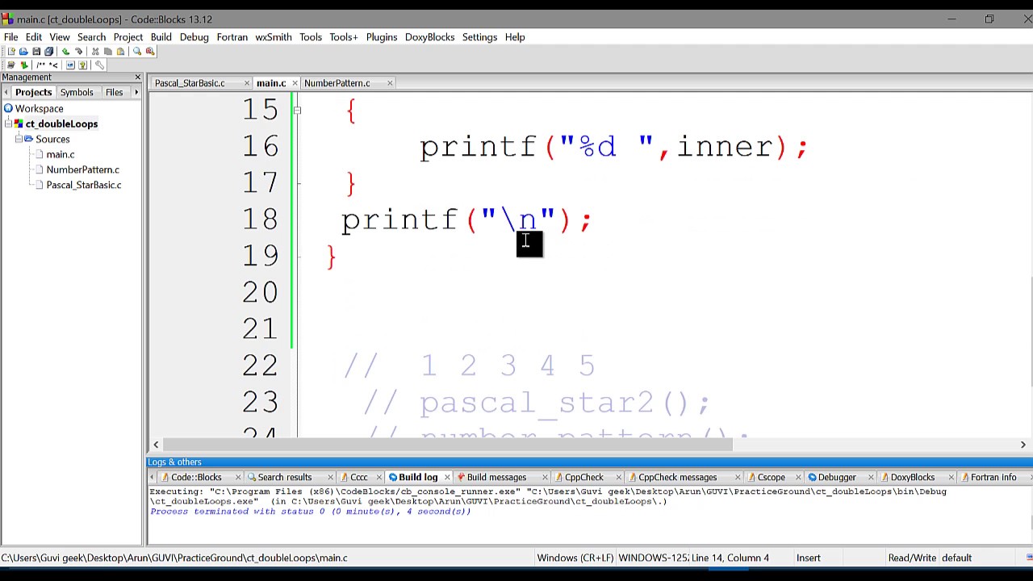Run CHM help documentation icon
This screenshot has height=581, width=1033.
(82, 65)
